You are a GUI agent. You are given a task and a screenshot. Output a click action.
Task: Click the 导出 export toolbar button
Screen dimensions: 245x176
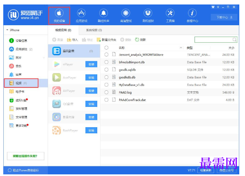pos(87,40)
